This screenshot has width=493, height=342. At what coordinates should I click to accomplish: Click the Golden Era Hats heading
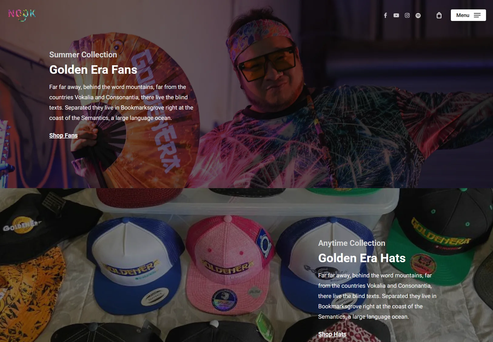click(362, 258)
